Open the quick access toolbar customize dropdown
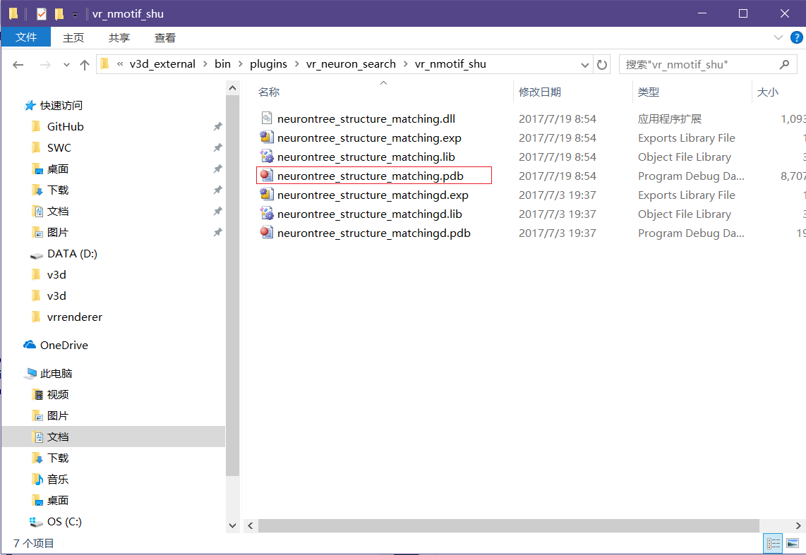Image resolution: width=806 pixels, height=555 pixels. point(75,14)
